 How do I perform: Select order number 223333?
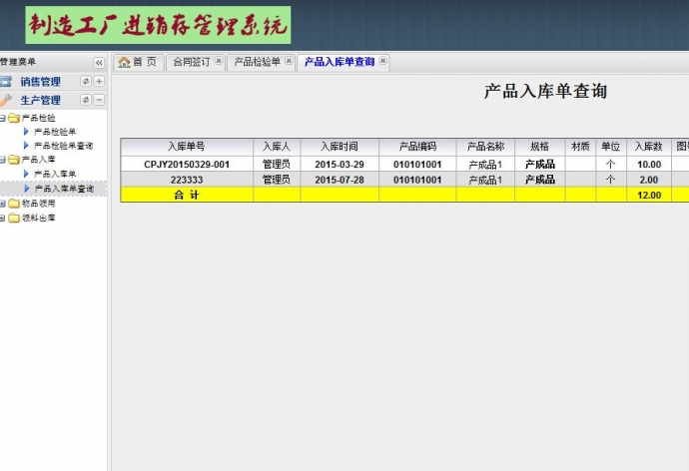187,180
